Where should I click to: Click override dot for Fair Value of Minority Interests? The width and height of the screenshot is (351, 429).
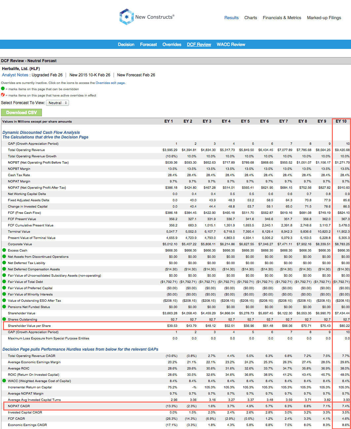tap(4, 294)
